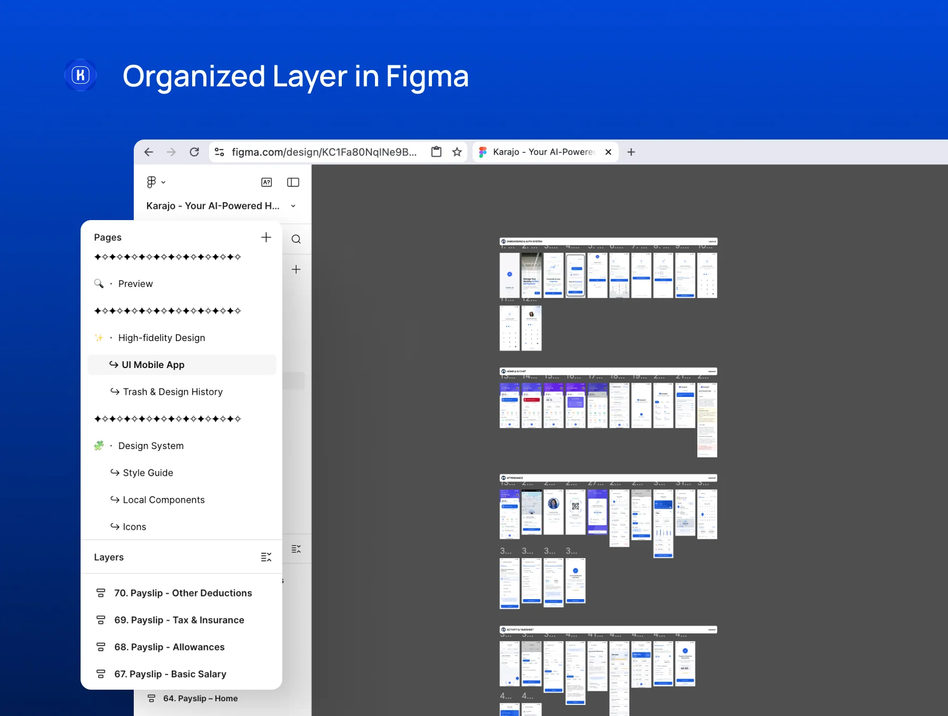
Task: Reload the Figma page
Action: pos(194,152)
